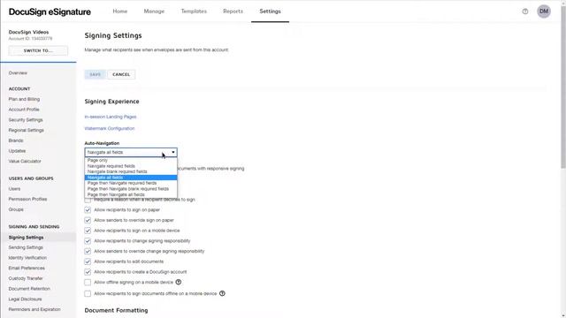Choose highlighted Navigate all fields option

tap(131, 178)
